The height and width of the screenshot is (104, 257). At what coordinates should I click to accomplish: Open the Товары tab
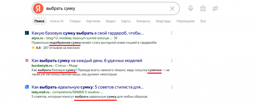pyautogui.click(x=75, y=21)
